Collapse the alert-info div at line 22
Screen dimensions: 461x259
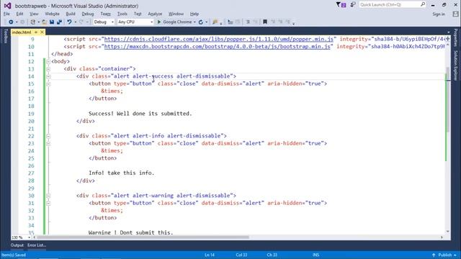point(48,136)
